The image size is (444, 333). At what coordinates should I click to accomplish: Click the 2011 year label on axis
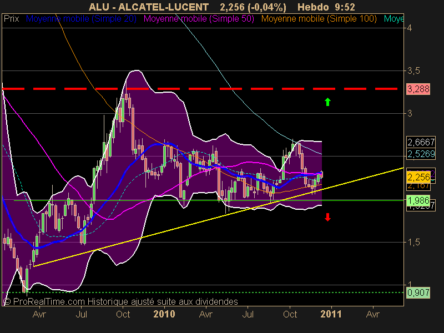[331, 314]
